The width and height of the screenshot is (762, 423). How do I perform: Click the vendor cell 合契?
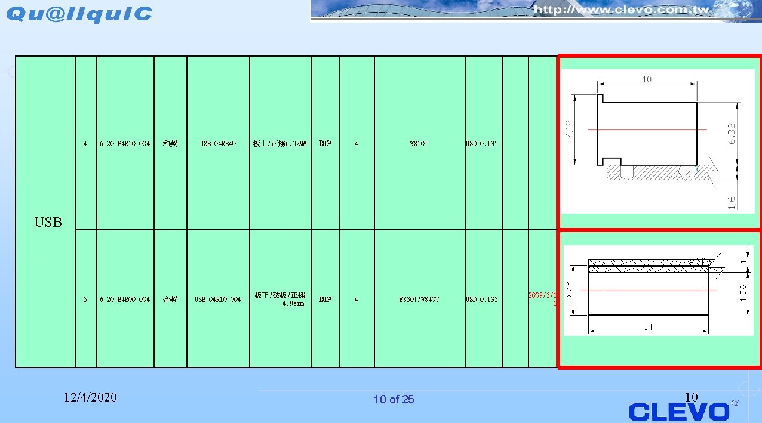(x=170, y=299)
